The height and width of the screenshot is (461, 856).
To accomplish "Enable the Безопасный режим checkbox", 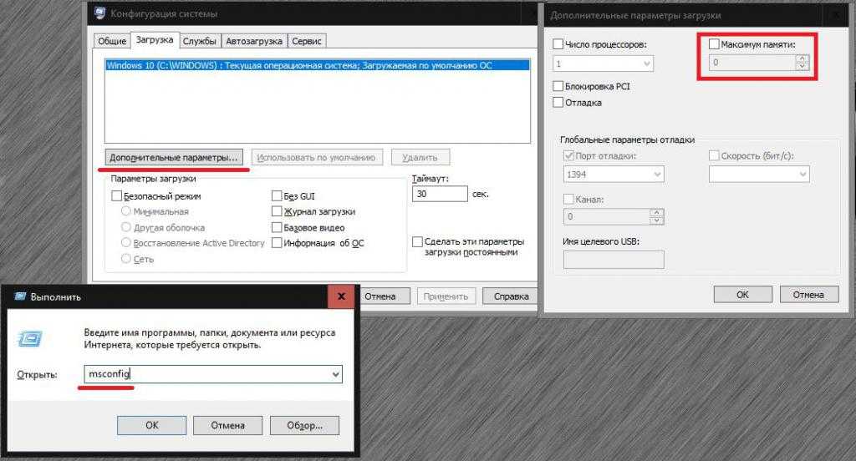I will pyautogui.click(x=117, y=196).
